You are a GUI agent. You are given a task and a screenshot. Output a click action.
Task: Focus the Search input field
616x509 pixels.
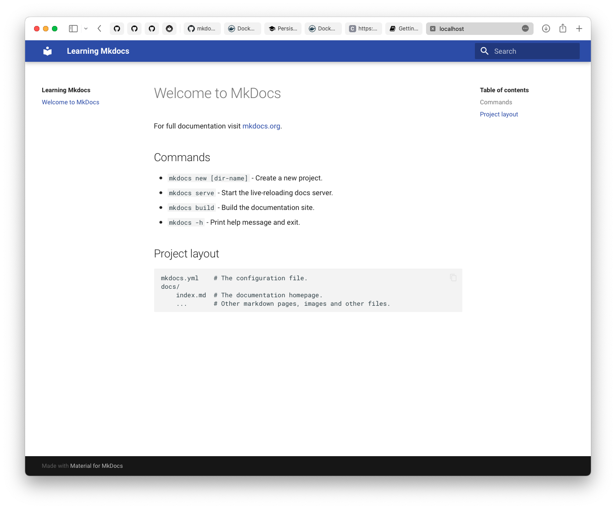(527, 51)
